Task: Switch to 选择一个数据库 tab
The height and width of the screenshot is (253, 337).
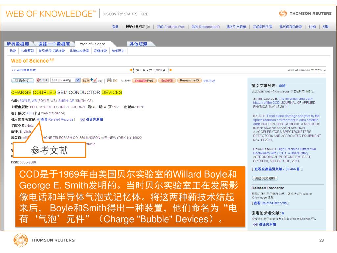Action: click(54, 44)
